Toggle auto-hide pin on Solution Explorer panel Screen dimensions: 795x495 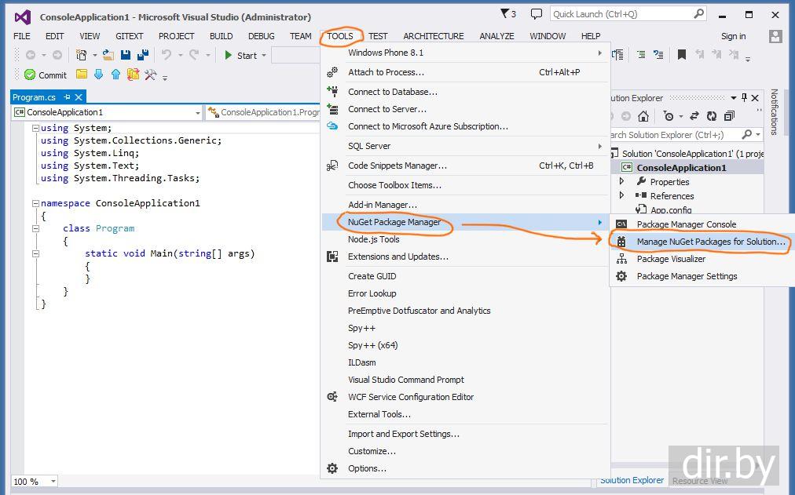coord(744,98)
